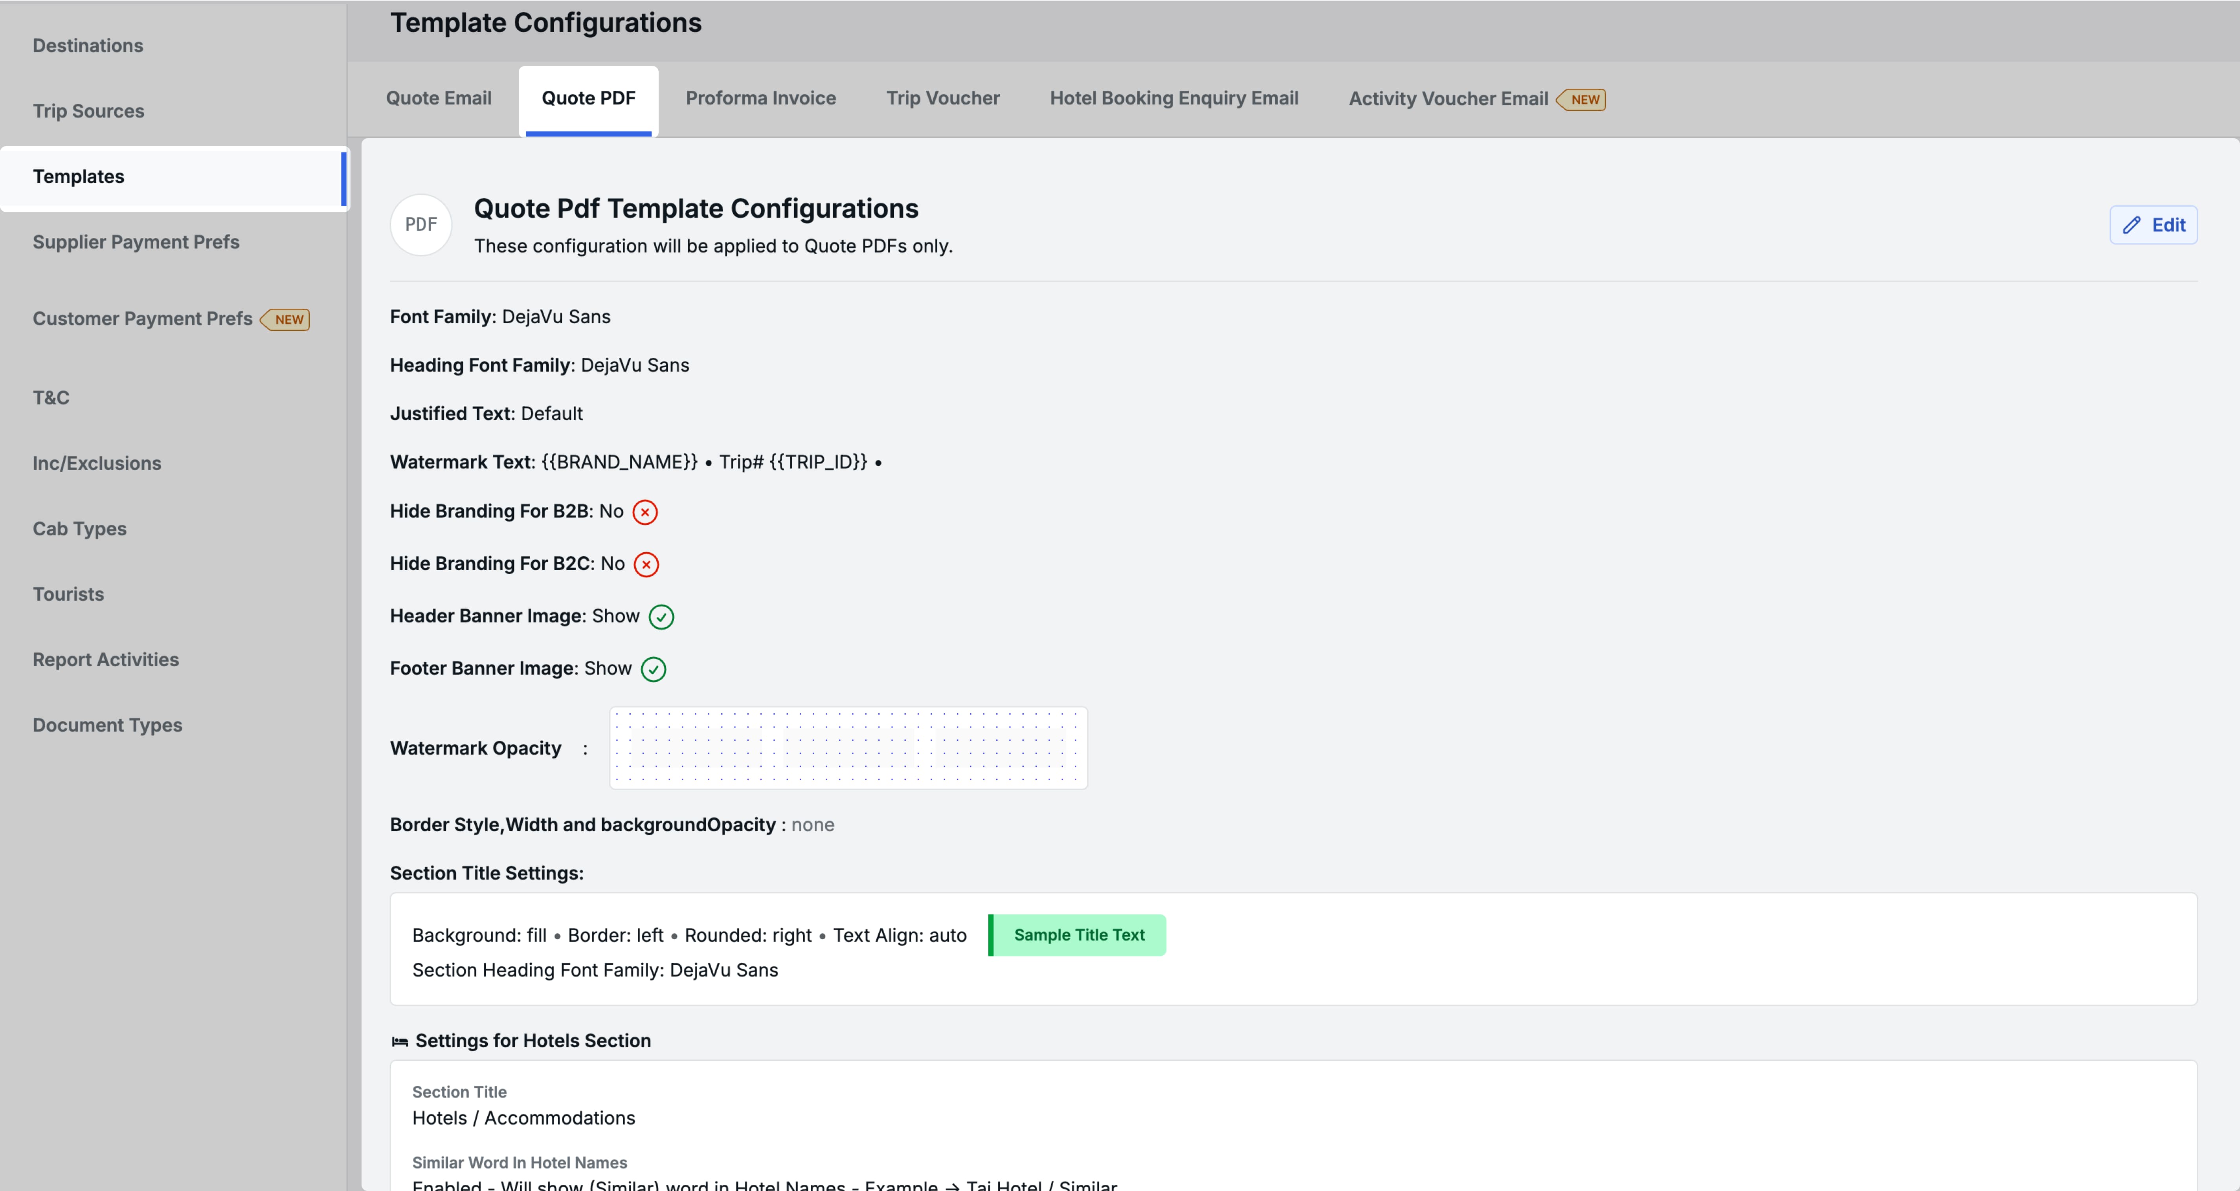Viewport: 2240px width, 1191px height.
Task: Click 'Justified Text: Default' line
Action: point(487,414)
